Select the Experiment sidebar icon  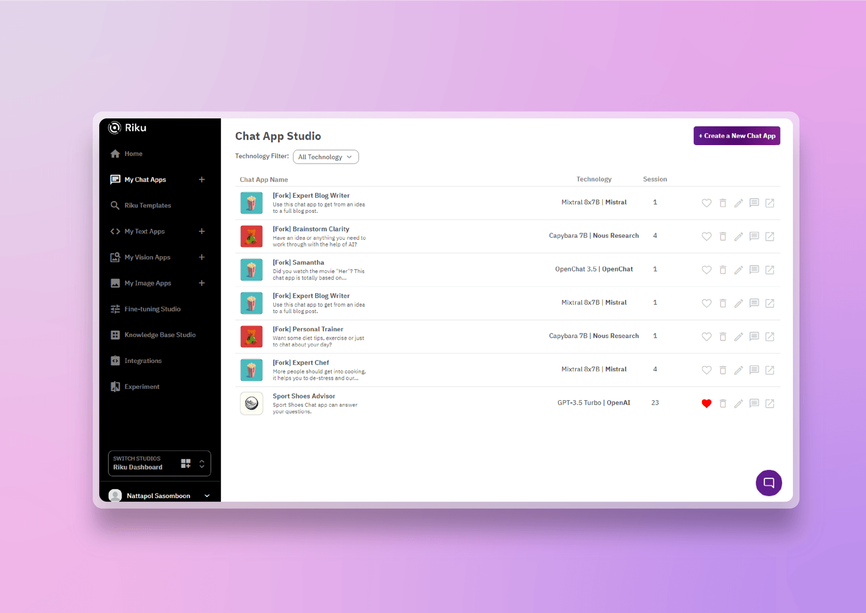115,386
